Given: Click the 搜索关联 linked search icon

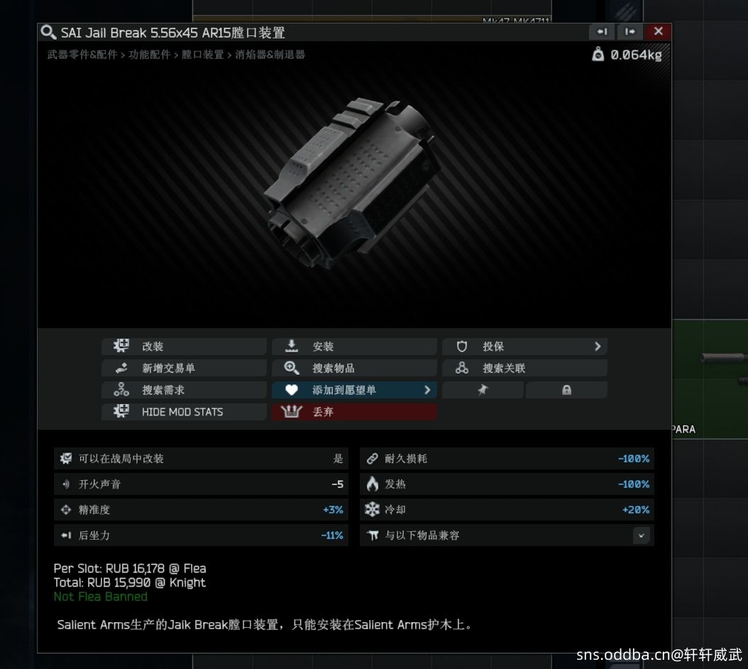Looking at the screenshot, I should pyautogui.click(x=462, y=368).
